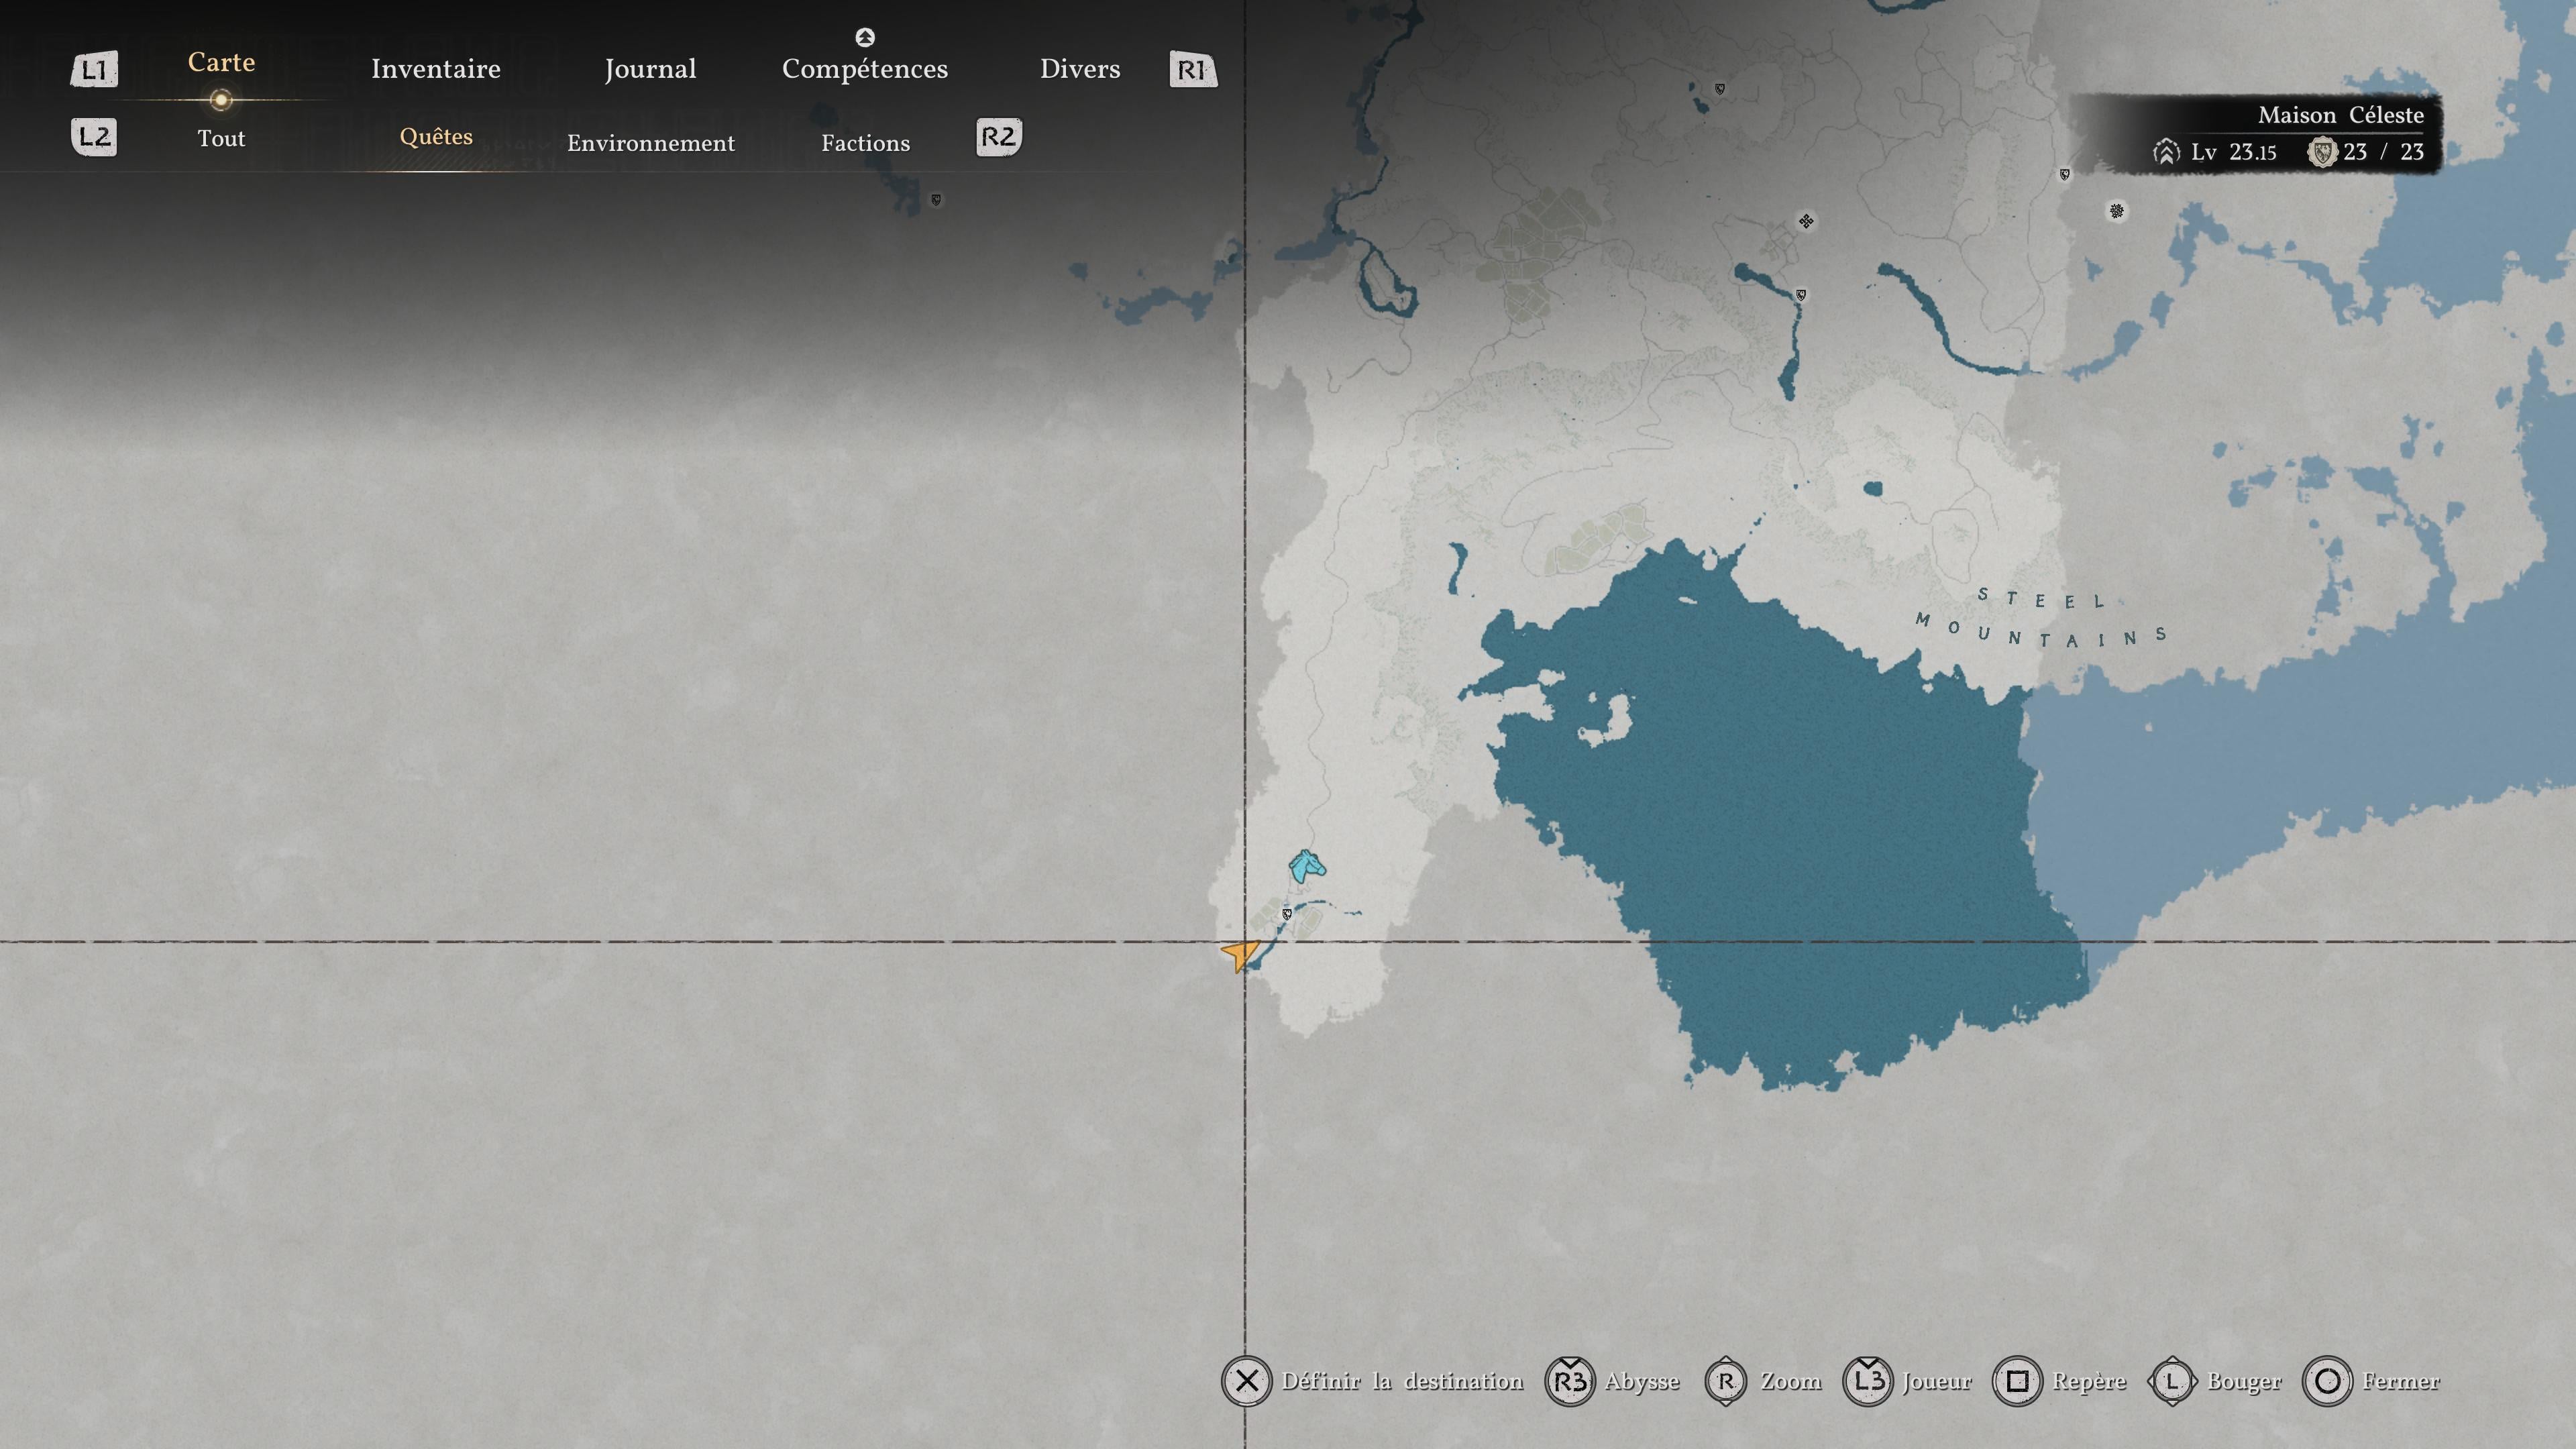Switch to the Environnement map filter

[651, 143]
